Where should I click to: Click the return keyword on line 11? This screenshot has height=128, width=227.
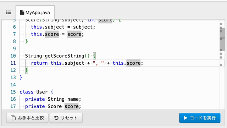pyautogui.click(x=39, y=63)
